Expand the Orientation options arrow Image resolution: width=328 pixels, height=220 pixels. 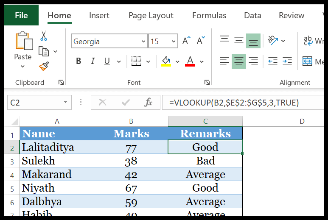[x=283, y=41]
